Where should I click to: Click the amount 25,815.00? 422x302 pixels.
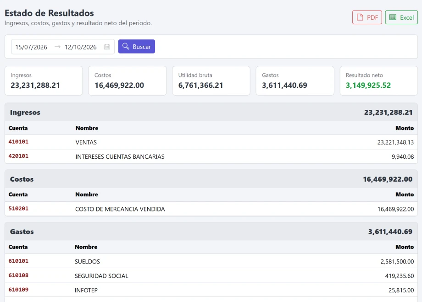pyautogui.click(x=401, y=290)
